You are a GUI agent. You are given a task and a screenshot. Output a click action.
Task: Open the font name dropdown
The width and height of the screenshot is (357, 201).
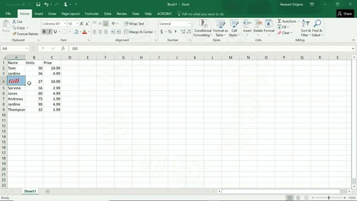click(65, 23)
